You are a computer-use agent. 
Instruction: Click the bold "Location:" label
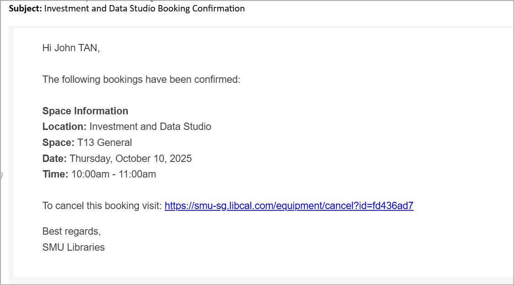[64, 127]
